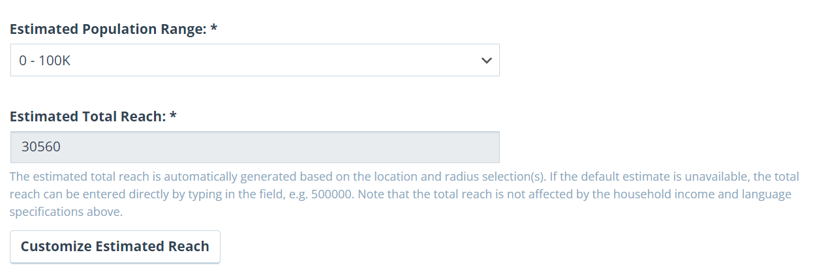Click the chevron arrow in population dropdown
Viewport: 813px width, 274px height.
click(x=486, y=61)
